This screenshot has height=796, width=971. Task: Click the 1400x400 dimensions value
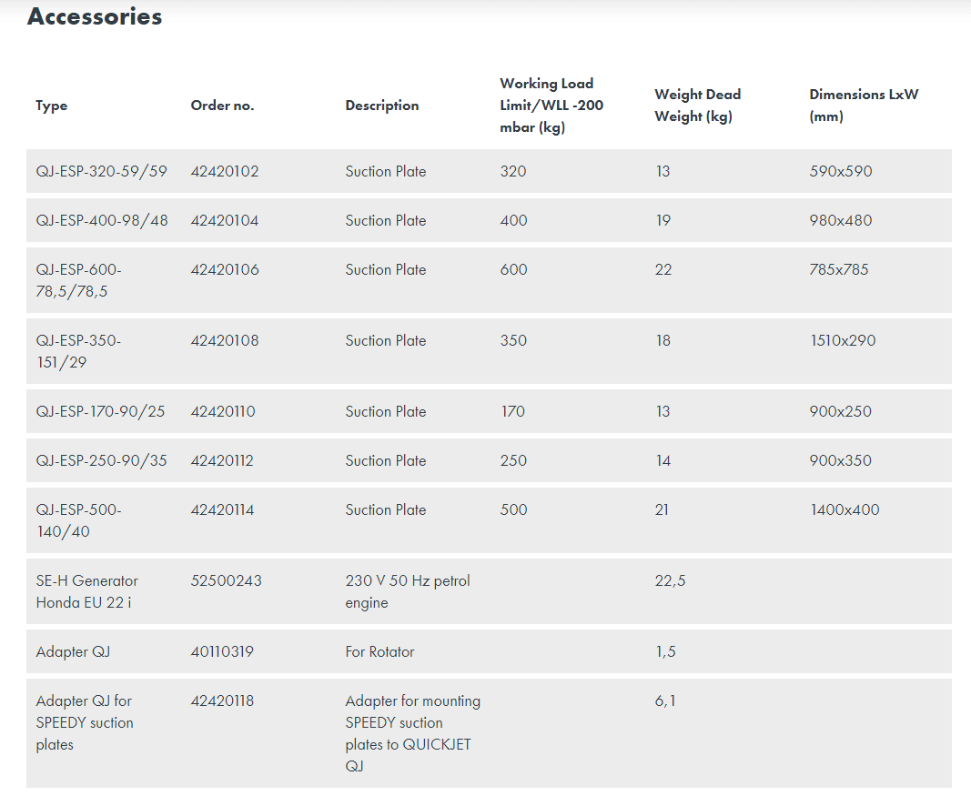pyautogui.click(x=845, y=509)
